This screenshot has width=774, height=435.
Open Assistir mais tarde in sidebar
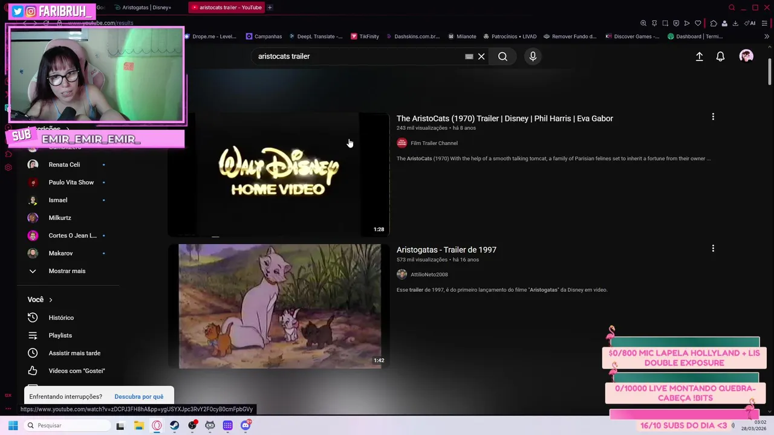[x=74, y=353]
